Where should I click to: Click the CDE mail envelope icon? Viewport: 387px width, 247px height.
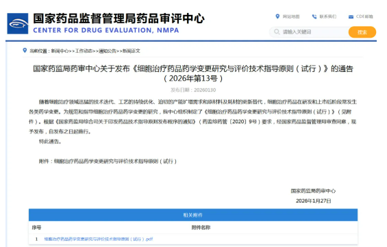click(x=351, y=16)
